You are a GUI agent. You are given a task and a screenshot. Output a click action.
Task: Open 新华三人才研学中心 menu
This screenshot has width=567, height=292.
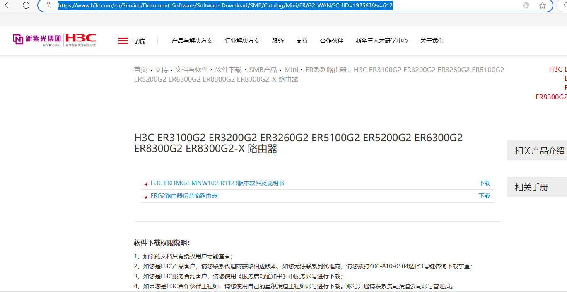click(382, 41)
